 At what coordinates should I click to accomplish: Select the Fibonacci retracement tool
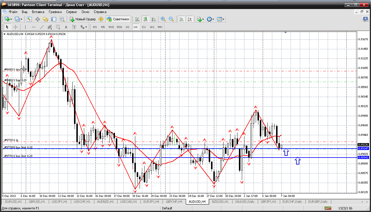tap(58, 27)
